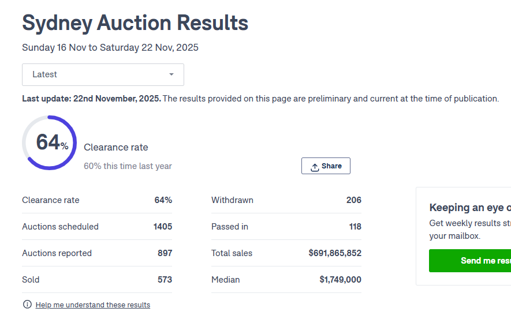511x323 pixels.
Task: Click the share upload icon
Action: (x=315, y=167)
